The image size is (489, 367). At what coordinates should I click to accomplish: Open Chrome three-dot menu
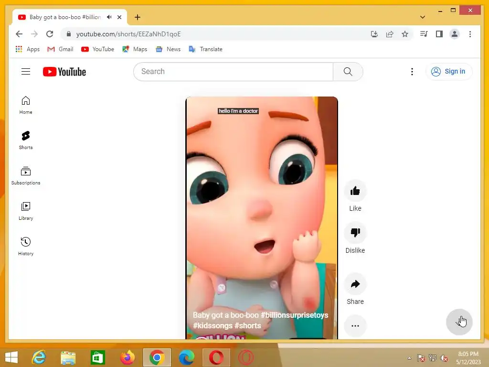click(x=470, y=34)
